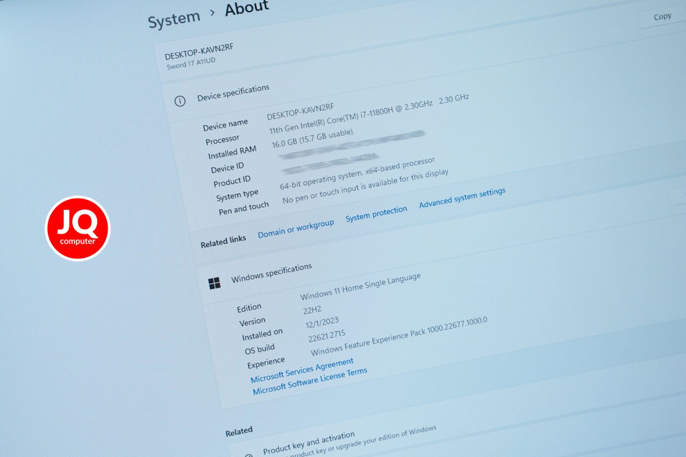Select Windows Feature Experience Pack text
The height and width of the screenshot is (457, 686).
pyautogui.click(x=399, y=336)
